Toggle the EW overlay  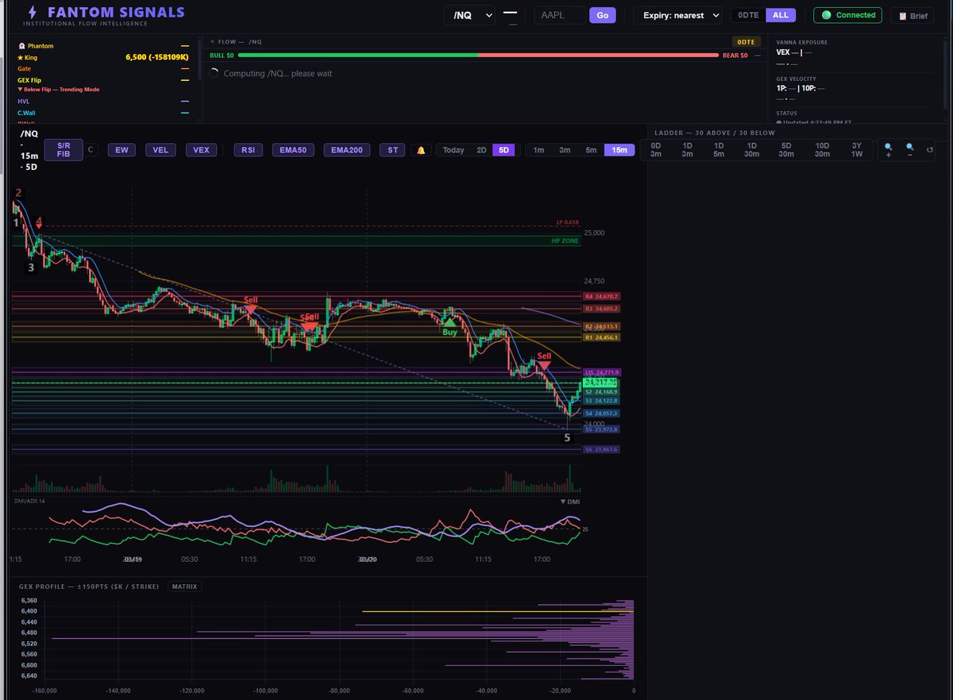coord(122,150)
